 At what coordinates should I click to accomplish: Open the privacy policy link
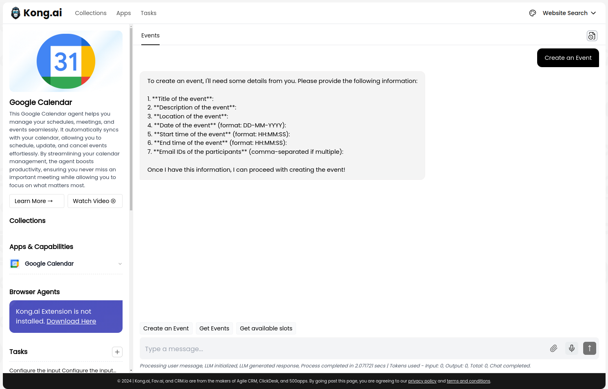click(x=422, y=381)
